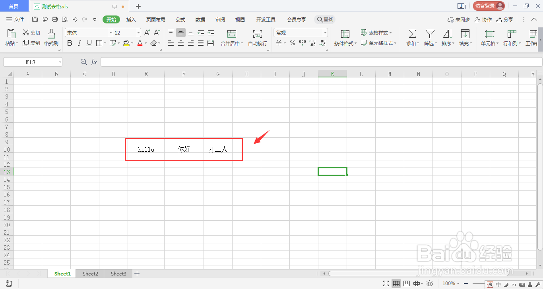Viewport: 543px width, 289px height.
Task: Click the Save icon in quick access toolbar
Action: pos(35,19)
